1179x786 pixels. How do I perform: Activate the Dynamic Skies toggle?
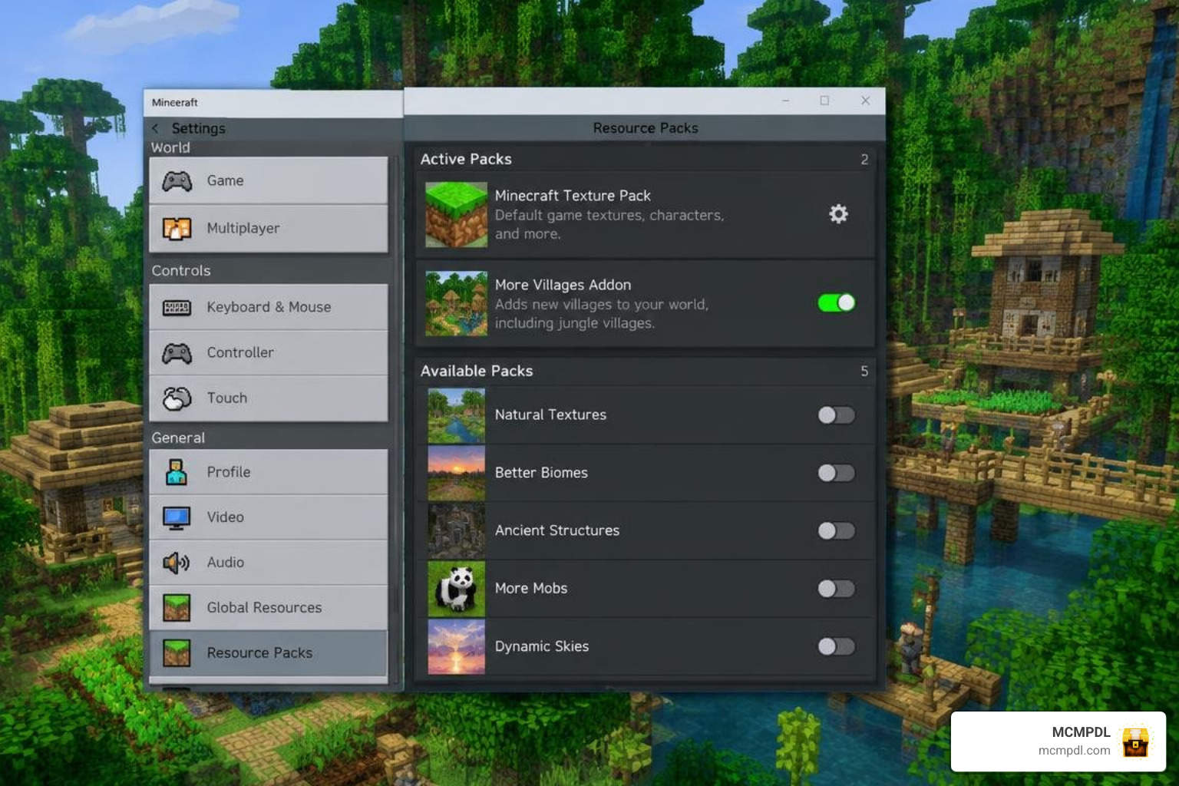point(837,646)
